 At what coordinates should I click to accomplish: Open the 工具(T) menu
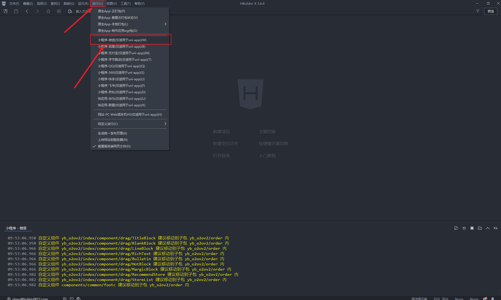[x=126, y=4]
